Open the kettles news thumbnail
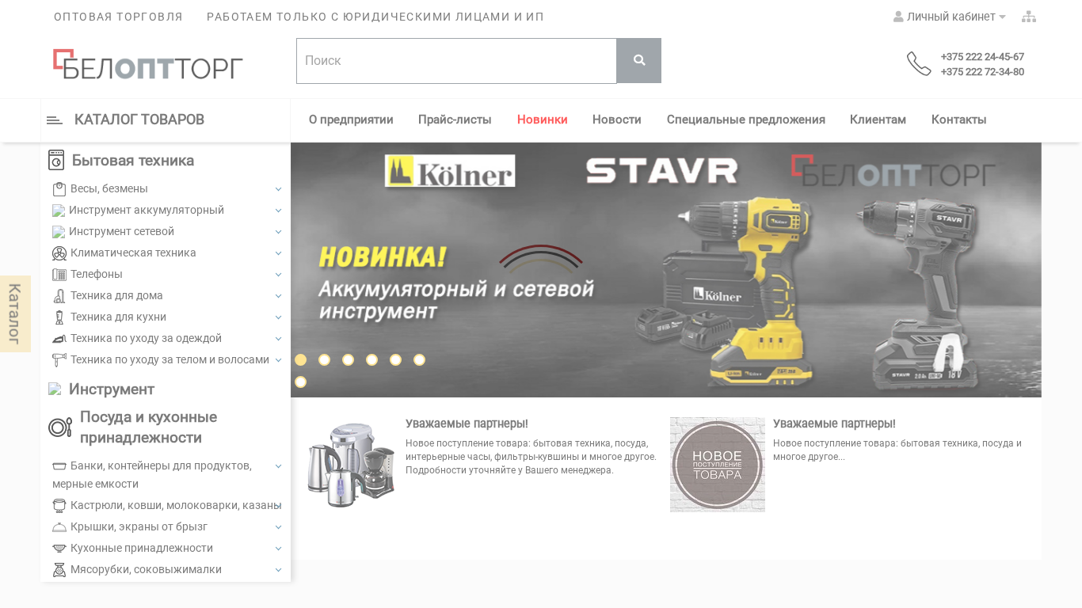 [351, 465]
